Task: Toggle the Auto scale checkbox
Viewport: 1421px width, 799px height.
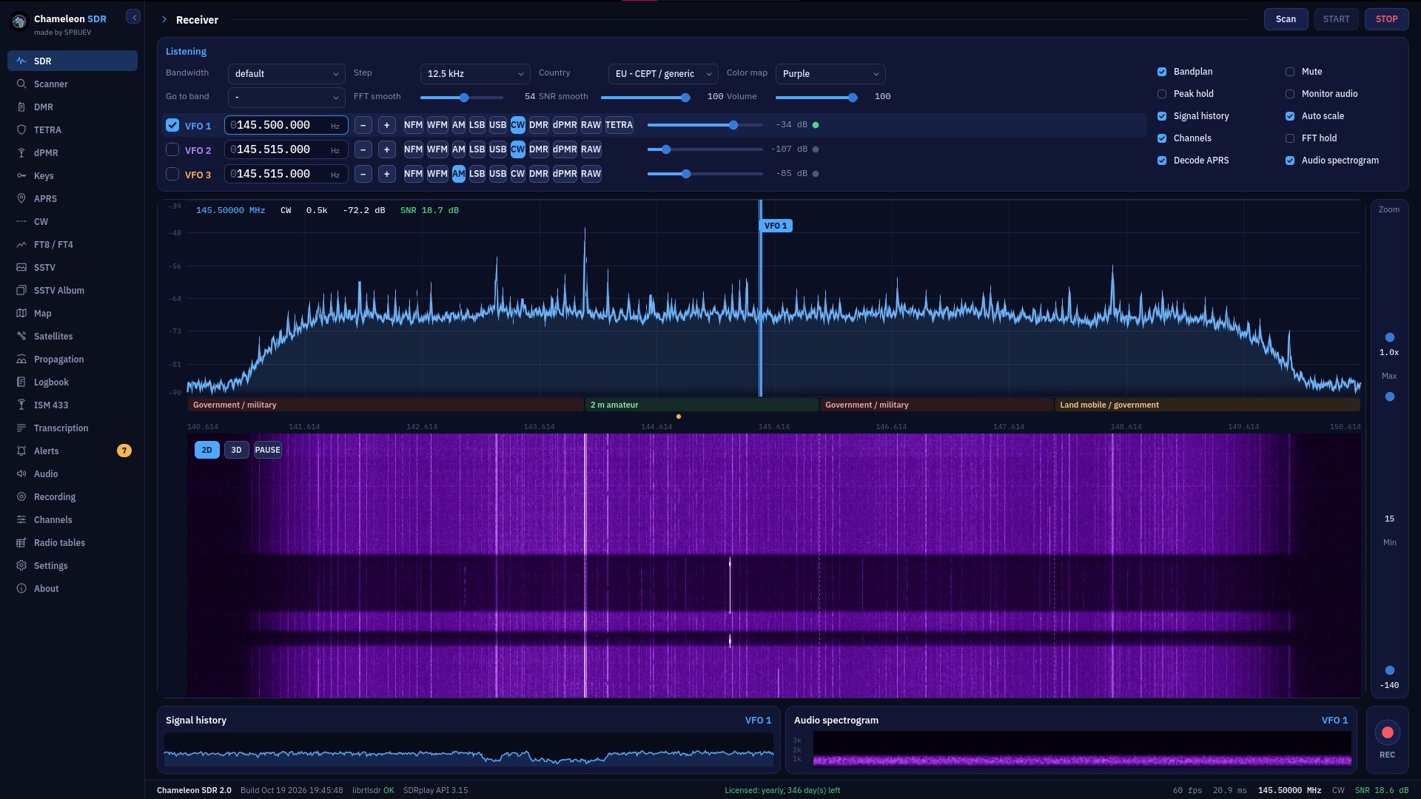Action: [1290, 116]
